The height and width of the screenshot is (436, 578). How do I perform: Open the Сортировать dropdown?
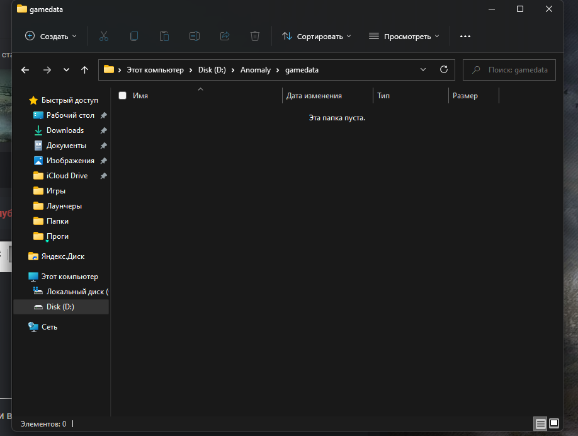[317, 36]
